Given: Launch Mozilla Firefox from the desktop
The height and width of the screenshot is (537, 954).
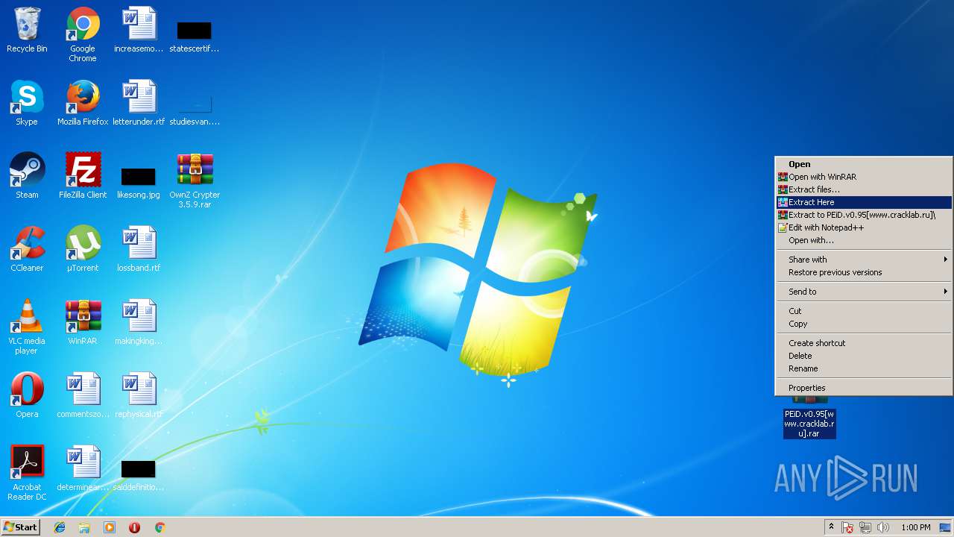Looking at the screenshot, I should (x=83, y=103).
